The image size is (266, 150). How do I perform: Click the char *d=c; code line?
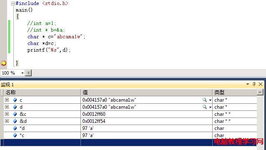(42, 43)
